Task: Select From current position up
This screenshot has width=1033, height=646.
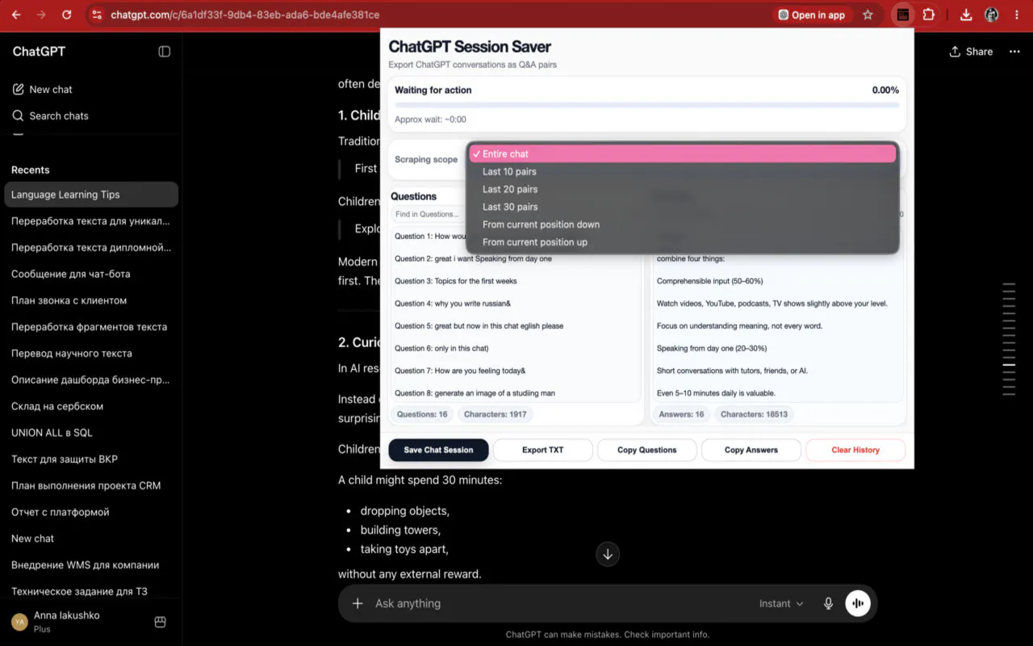Action: coord(683,242)
